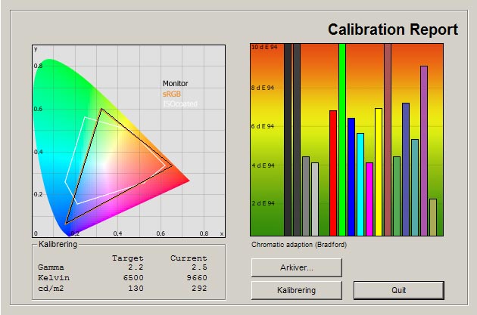Select the Monitor legend label
This screenshot has height=315, width=477.
point(175,84)
